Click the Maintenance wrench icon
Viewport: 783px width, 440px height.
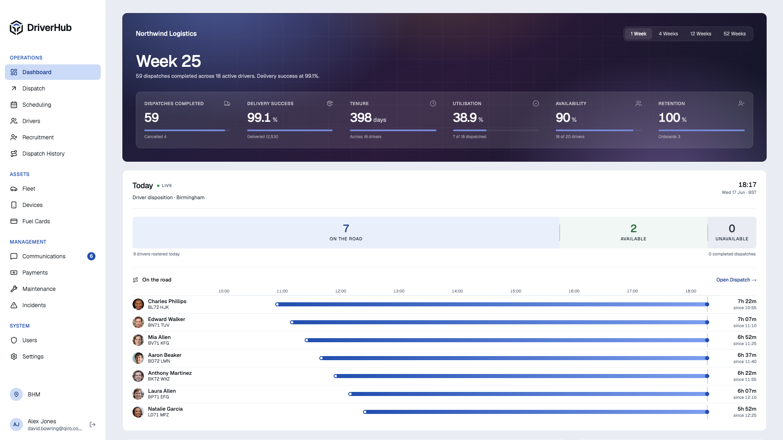pyautogui.click(x=14, y=289)
